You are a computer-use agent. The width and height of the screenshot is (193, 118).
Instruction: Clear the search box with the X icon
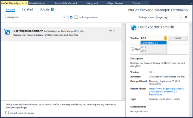(x=64, y=17)
